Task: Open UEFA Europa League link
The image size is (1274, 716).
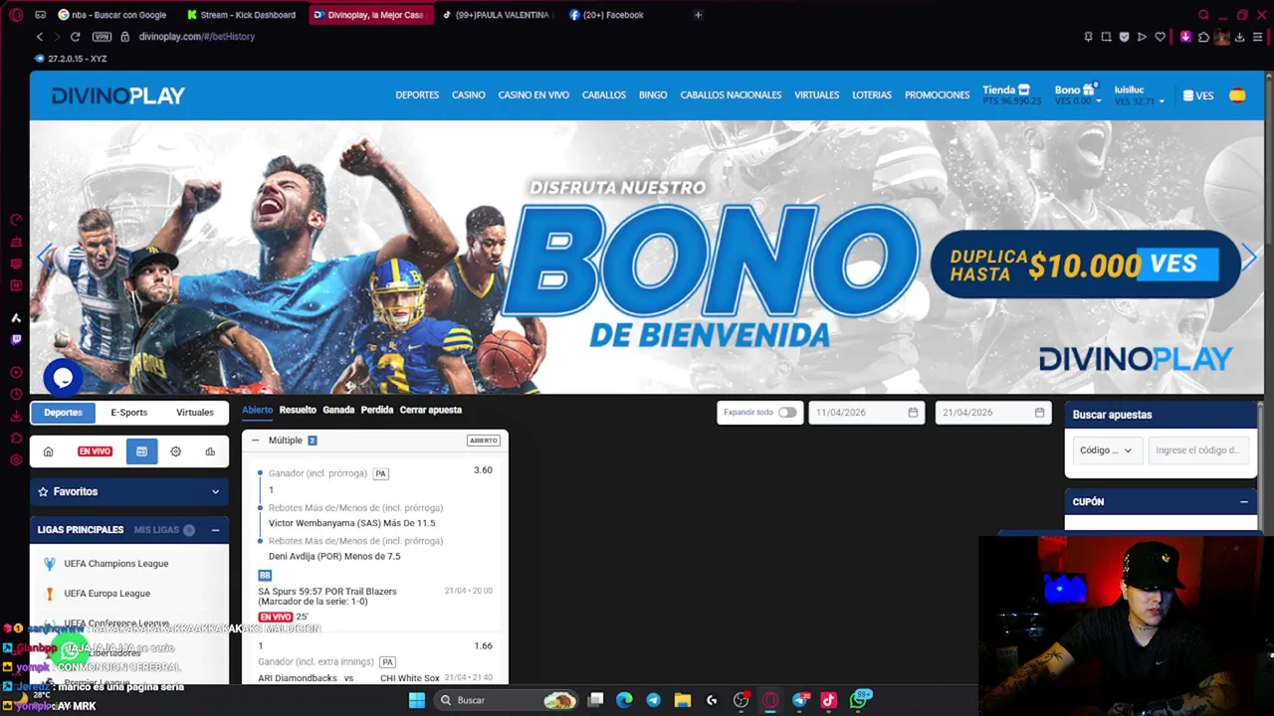Action: click(107, 594)
